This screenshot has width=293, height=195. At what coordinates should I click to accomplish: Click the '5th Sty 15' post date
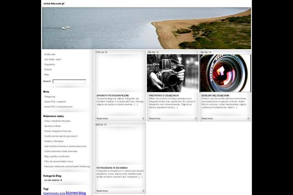153,52
